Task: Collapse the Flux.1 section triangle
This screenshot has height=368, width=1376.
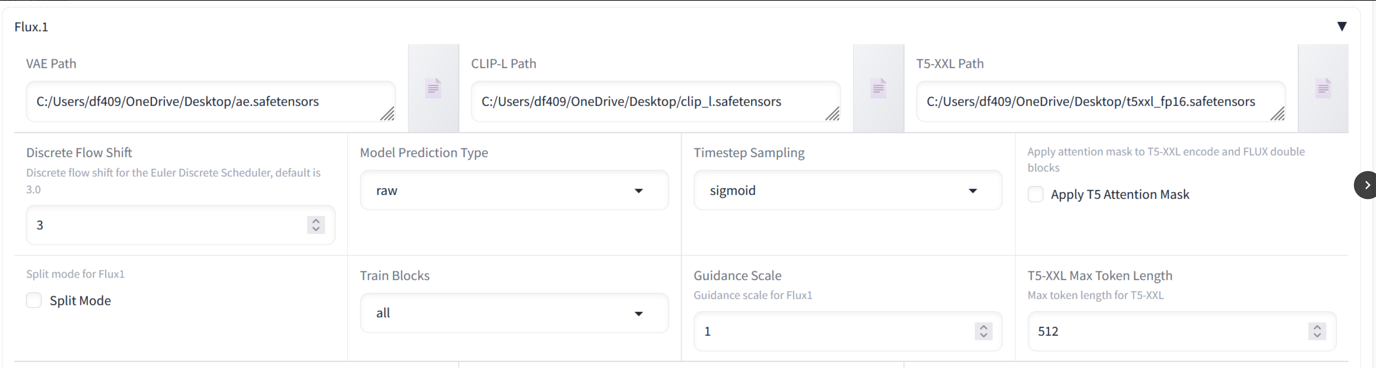Action: [1341, 26]
